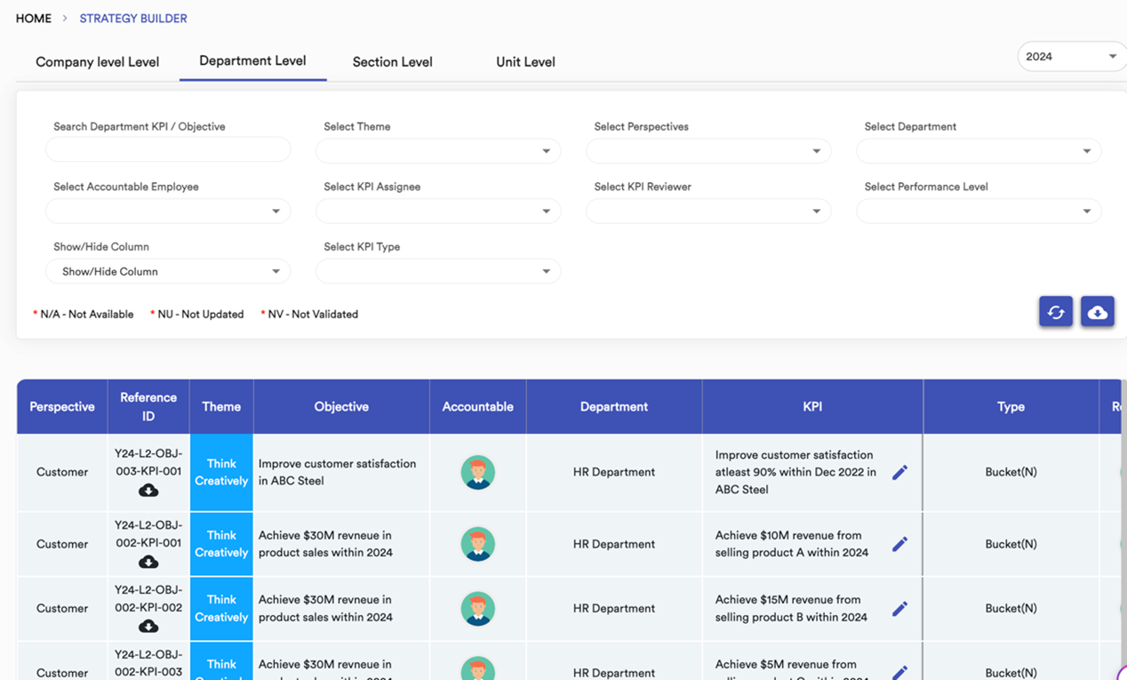1127x680 pixels.
Task: Click the STRATEGY BUILDER breadcrumb link
Action: [132, 18]
